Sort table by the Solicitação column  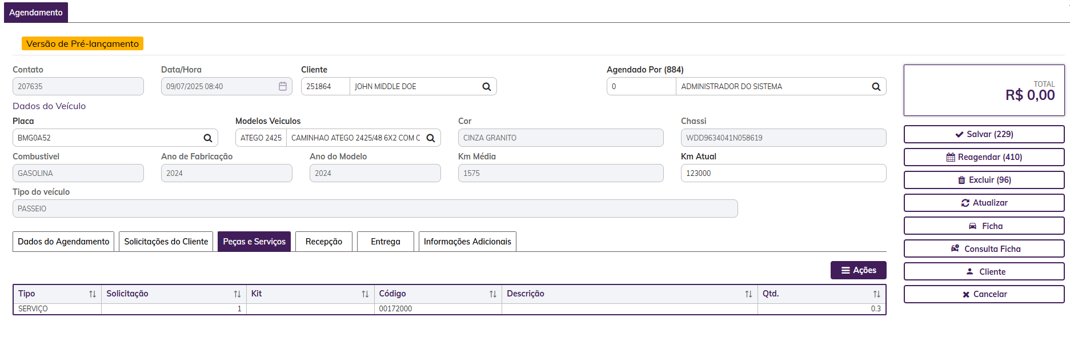pyautogui.click(x=237, y=294)
